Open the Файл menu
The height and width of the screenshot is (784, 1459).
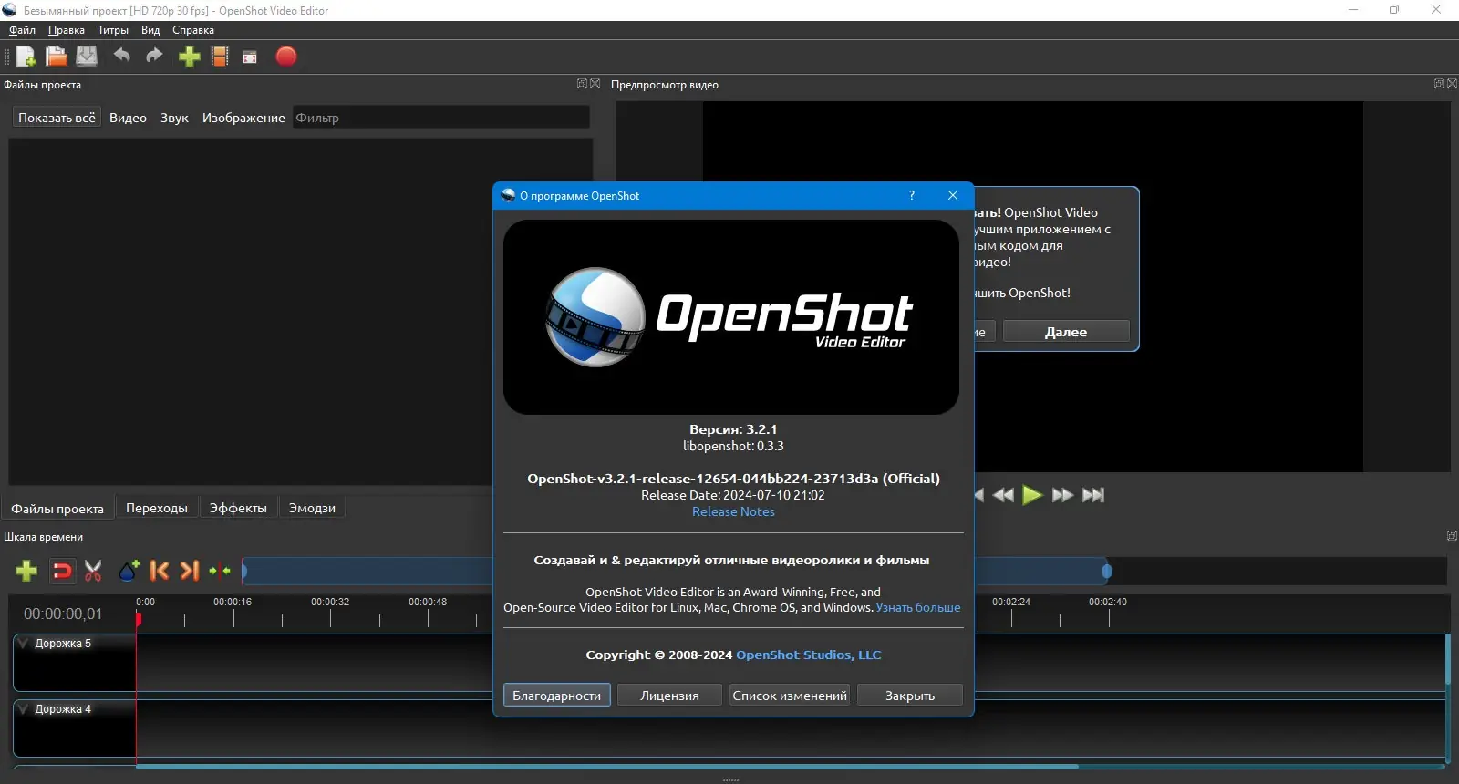click(x=22, y=30)
